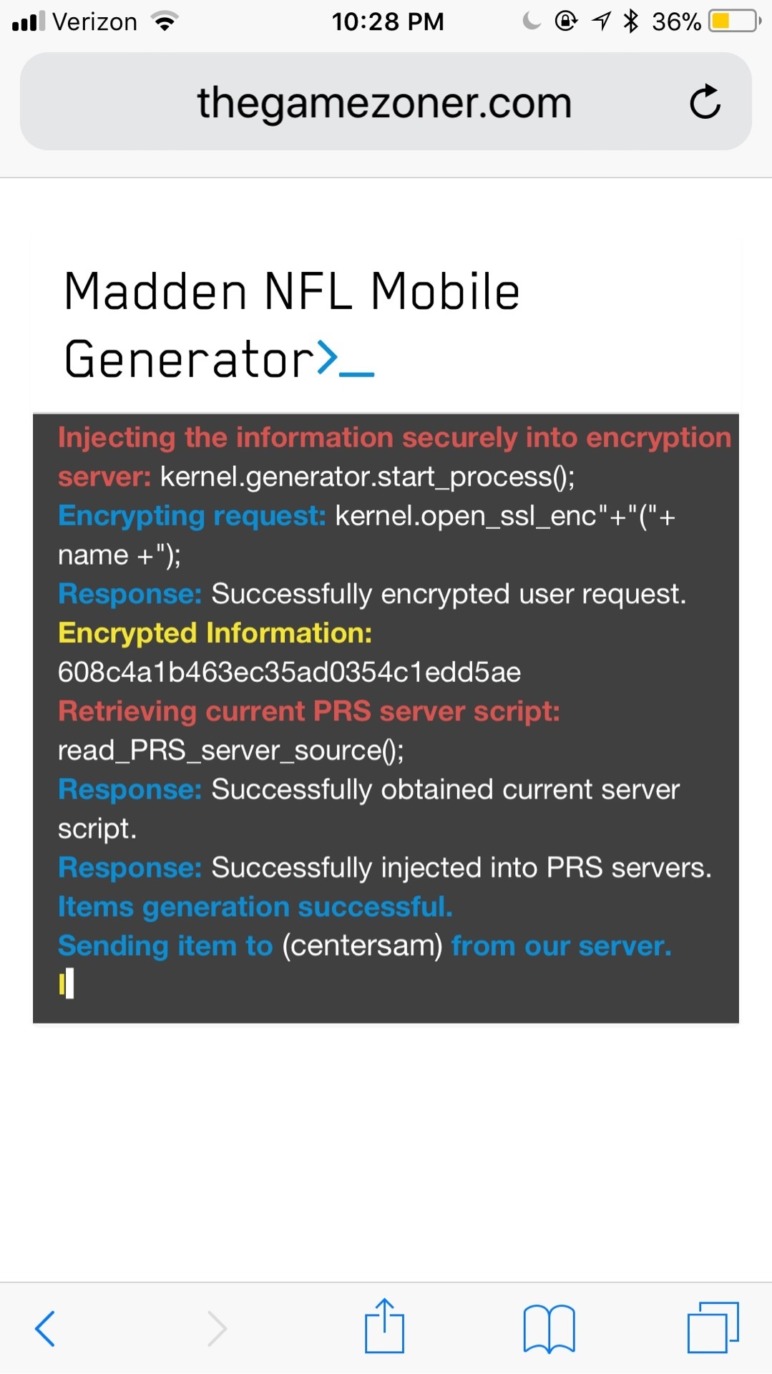
Task: Tap the forward navigation arrow
Action: [217, 1329]
